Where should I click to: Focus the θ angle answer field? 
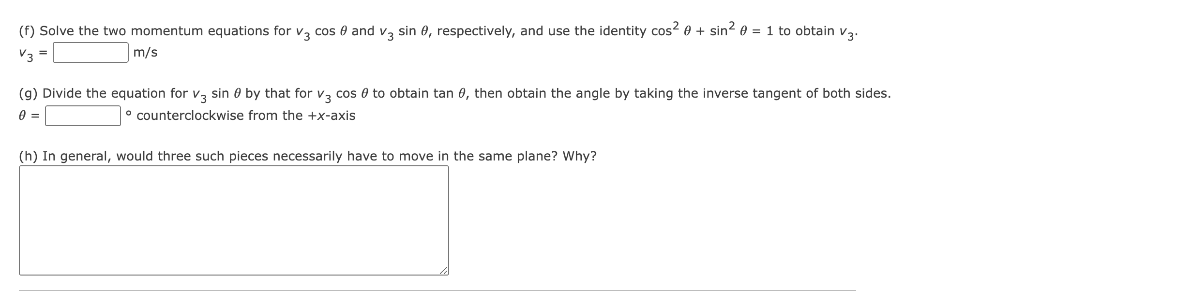tap(83, 116)
